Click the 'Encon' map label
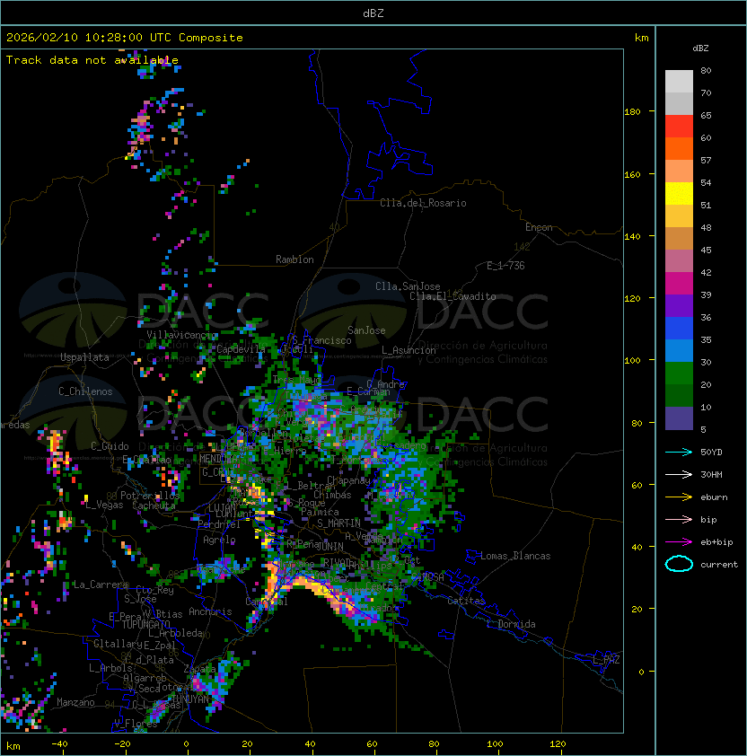This screenshot has height=756, width=747. coord(539,227)
